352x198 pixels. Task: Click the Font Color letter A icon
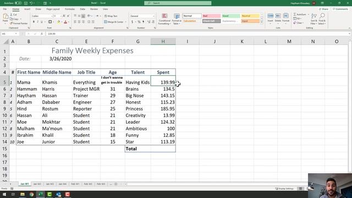coord(65,22)
